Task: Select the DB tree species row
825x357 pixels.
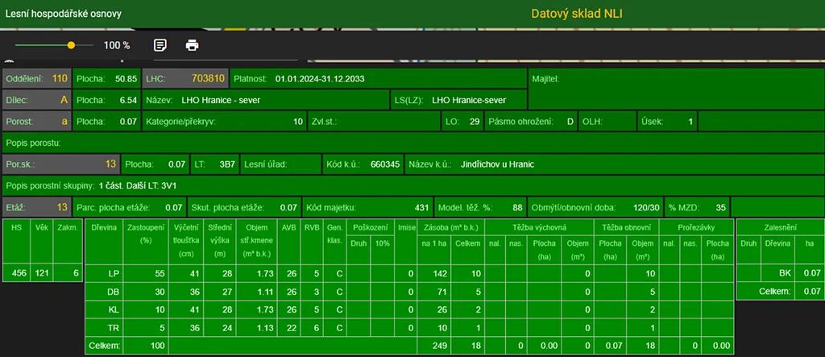Action: [x=114, y=291]
